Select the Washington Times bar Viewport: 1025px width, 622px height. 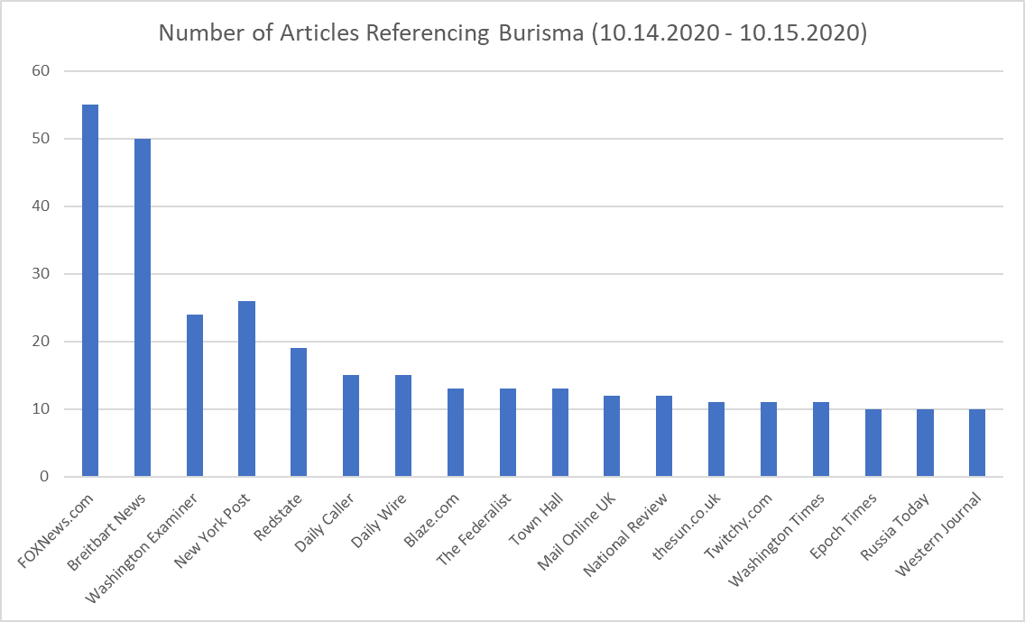[x=821, y=439]
